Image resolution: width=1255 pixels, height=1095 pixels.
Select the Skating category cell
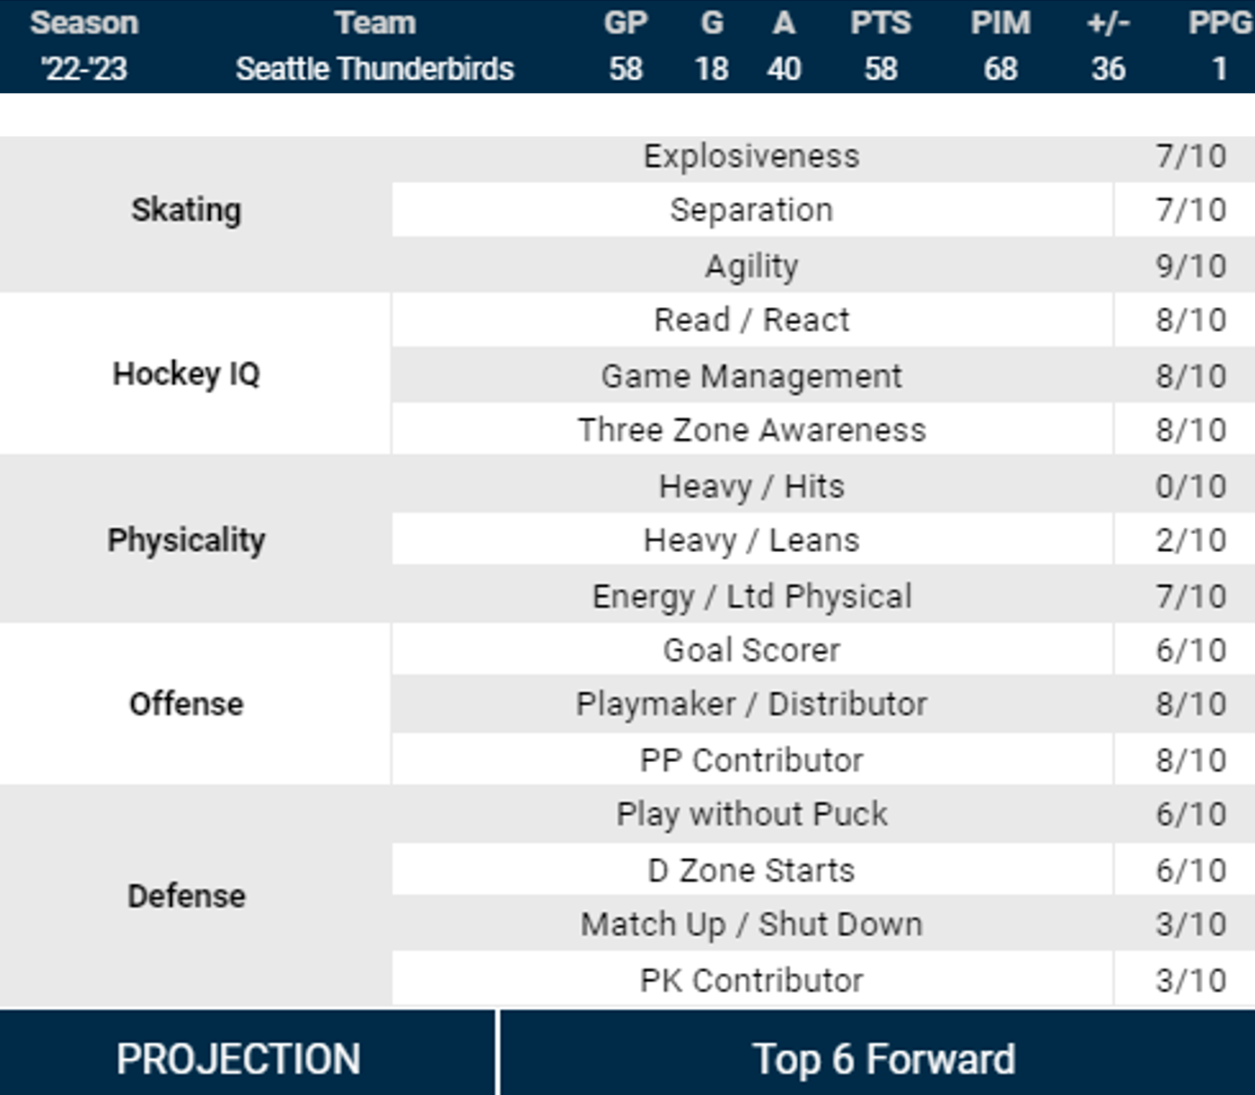tap(187, 210)
